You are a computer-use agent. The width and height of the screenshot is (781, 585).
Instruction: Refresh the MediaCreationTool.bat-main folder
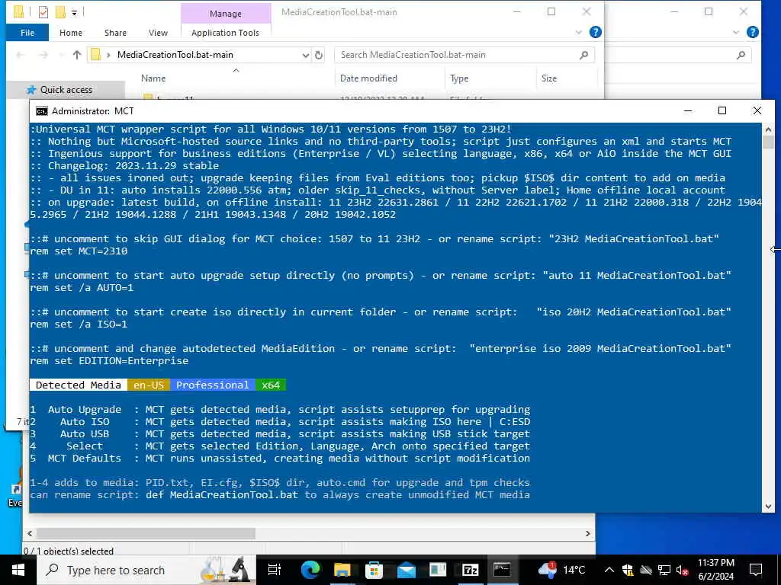pyautogui.click(x=319, y=55)
